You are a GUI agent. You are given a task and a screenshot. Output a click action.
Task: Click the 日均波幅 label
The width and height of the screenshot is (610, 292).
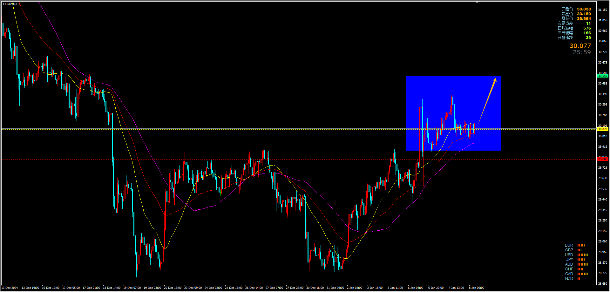tap(565, 28)
